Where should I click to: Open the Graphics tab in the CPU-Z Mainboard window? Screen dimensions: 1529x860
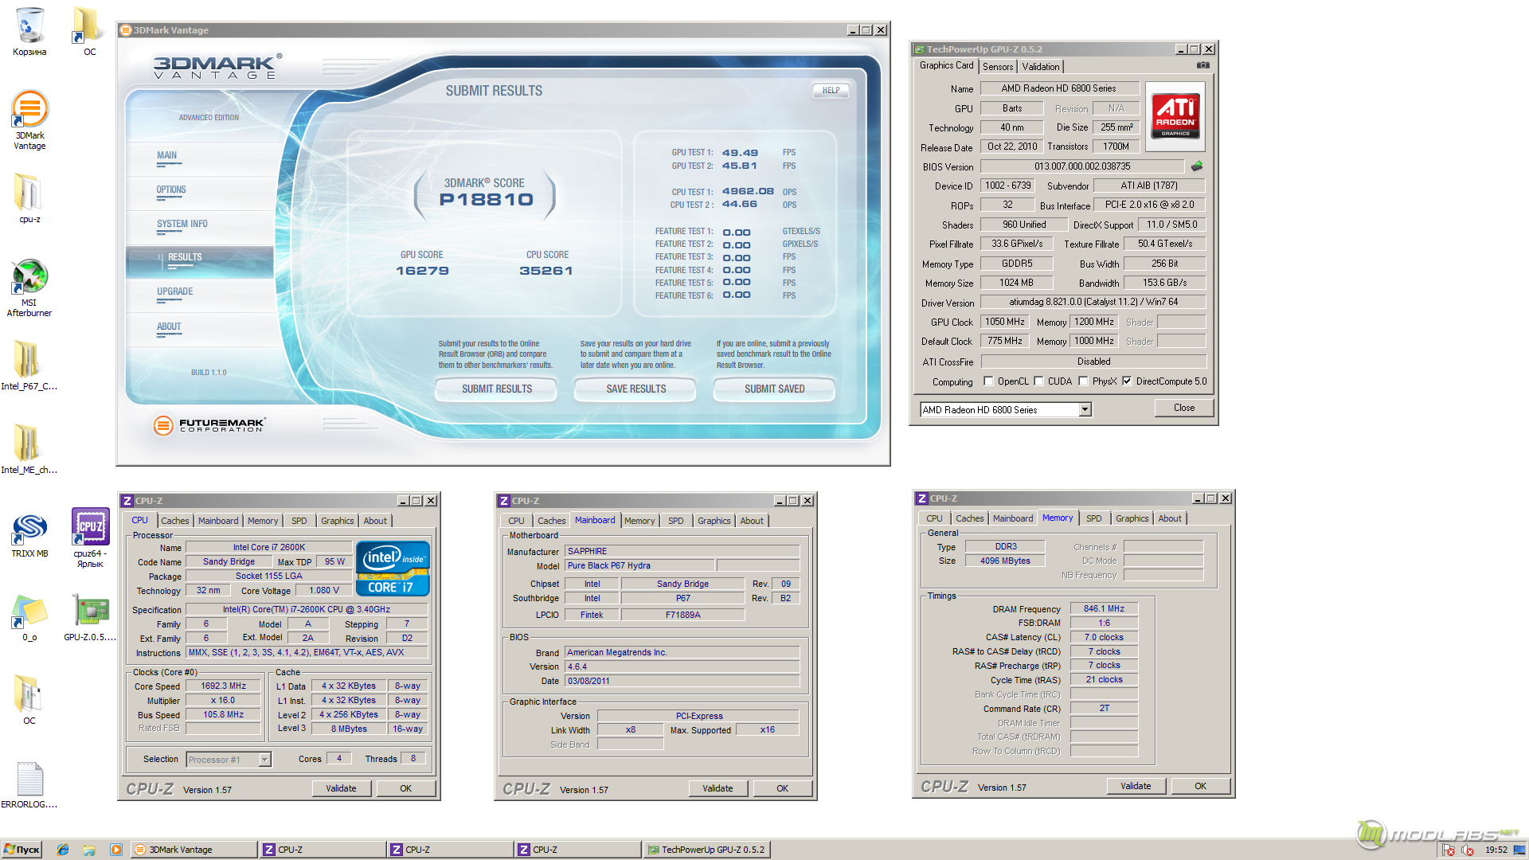point(714,521)
